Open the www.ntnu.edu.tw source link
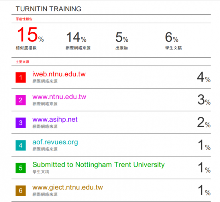 (59, 97)
